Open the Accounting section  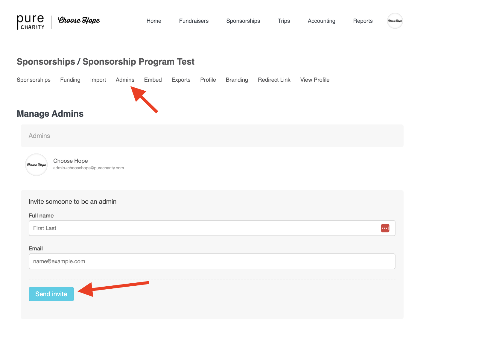click(x=321, y=21)
